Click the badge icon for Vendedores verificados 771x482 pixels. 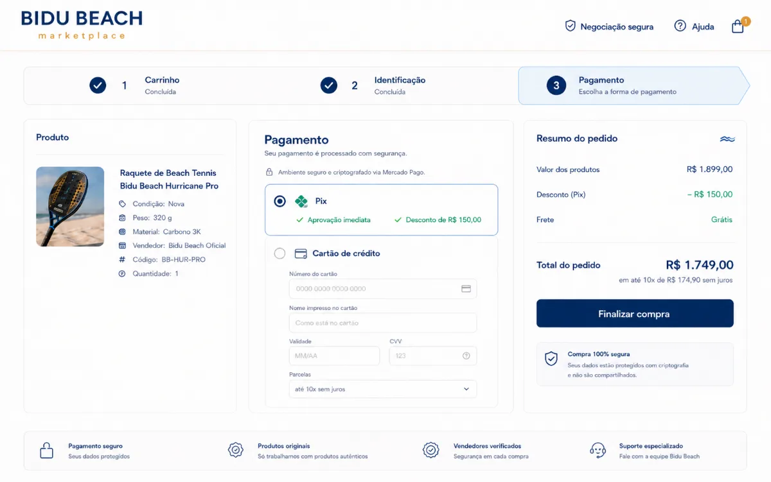430,450
